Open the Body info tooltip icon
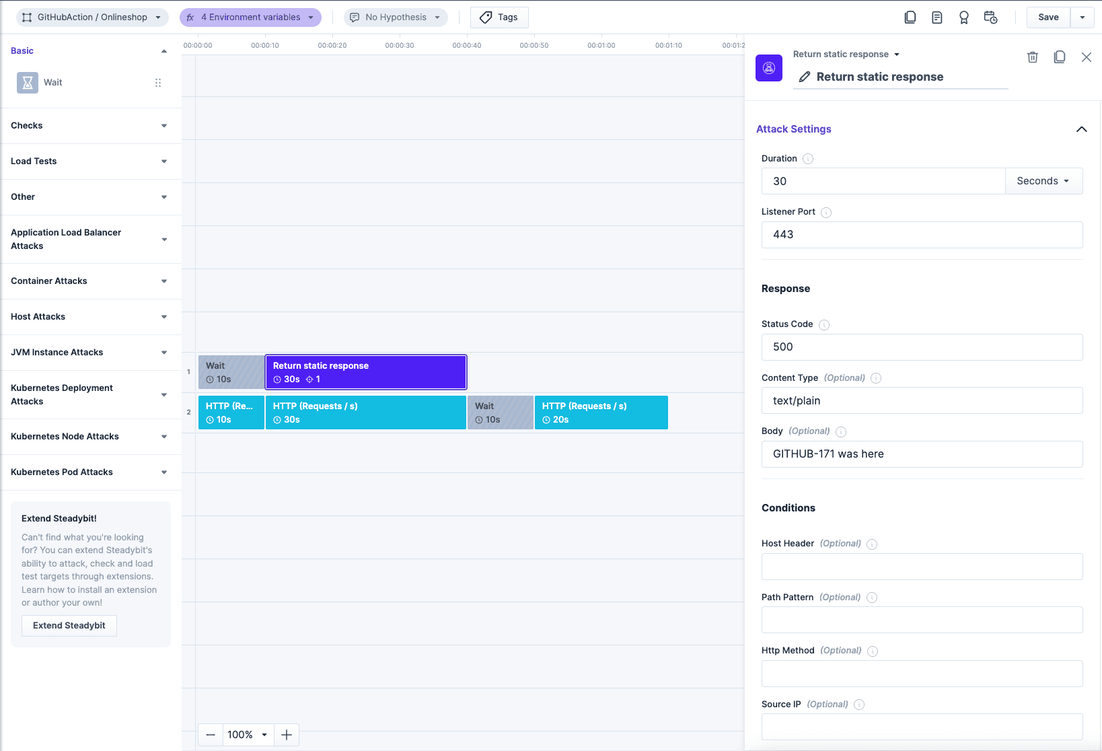The width and height of the screenshot is (1102, 751). click(841, 431)
